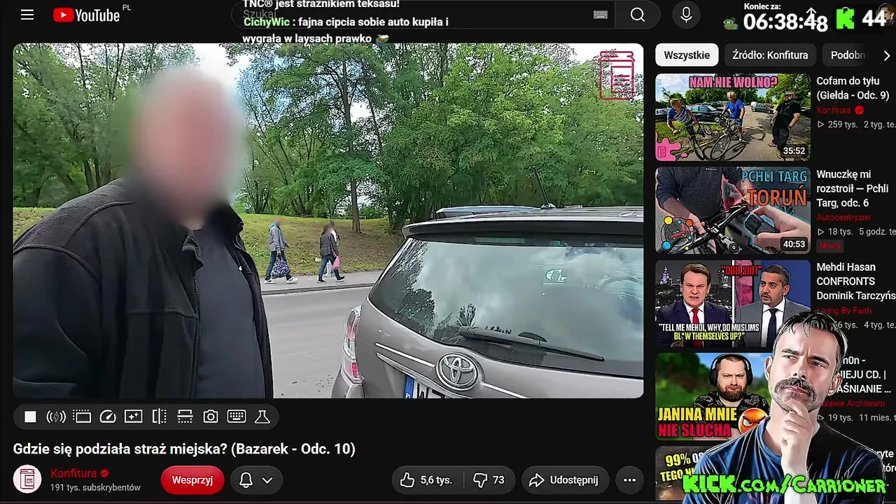Click the video title 'Gdzie się podziała straż miejska?'

[184, 449]
